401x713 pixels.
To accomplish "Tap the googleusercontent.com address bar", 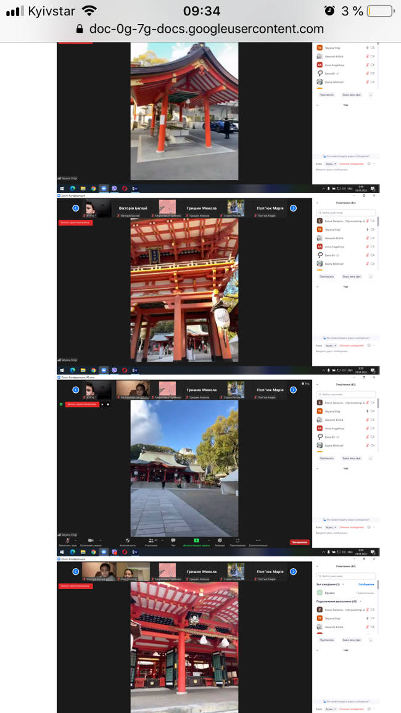I will pyautogui.click(x=200, y=29).
